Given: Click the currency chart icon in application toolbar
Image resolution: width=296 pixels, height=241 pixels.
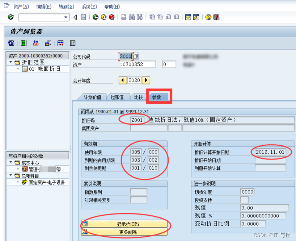Looking at the screenshot, I should coord(48,43).
